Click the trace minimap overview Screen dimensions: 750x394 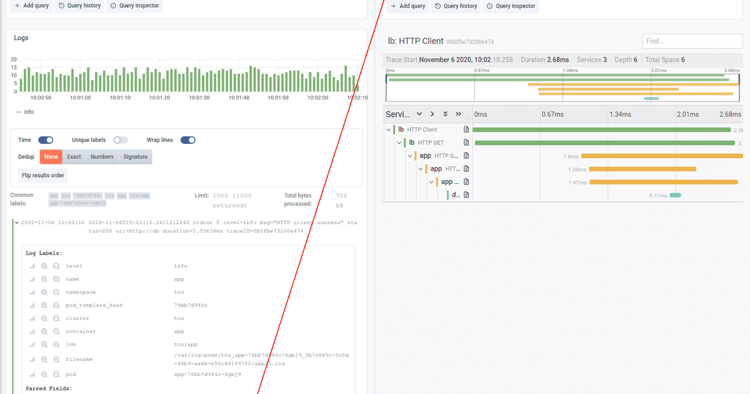pyautogui.click(x=562, y=88)
